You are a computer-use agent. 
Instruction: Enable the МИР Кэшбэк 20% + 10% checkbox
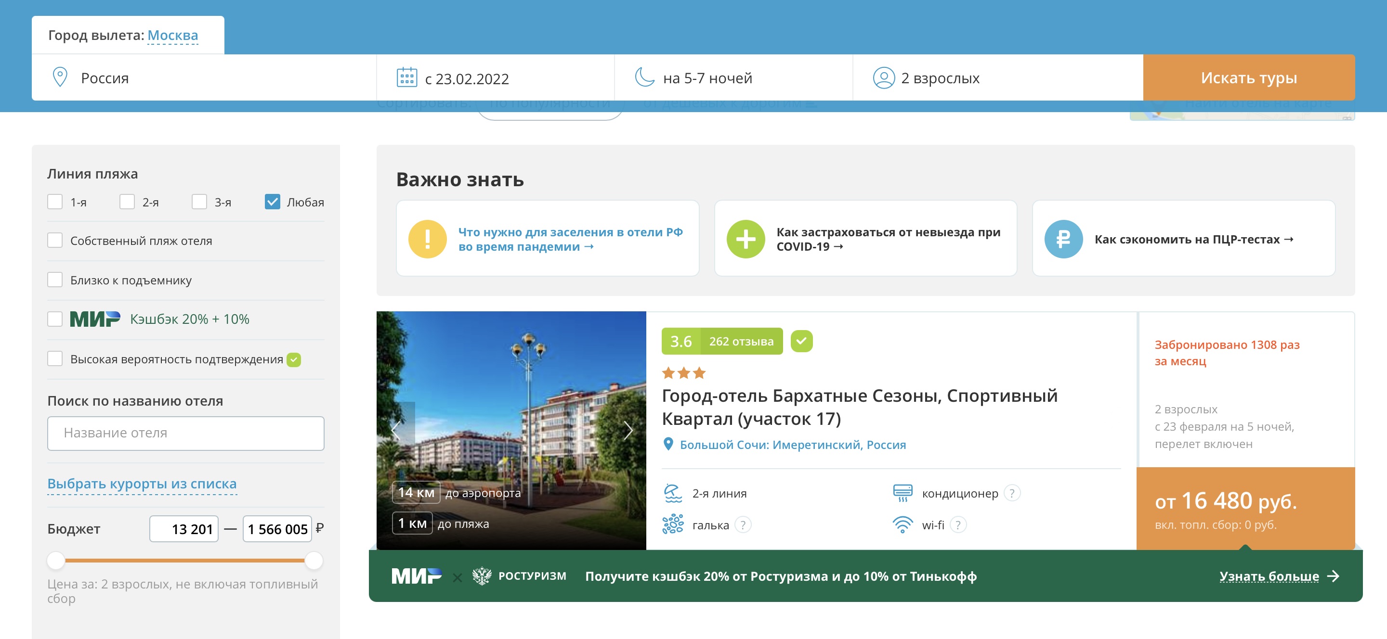pyautogui.click(x=55, y=319)
